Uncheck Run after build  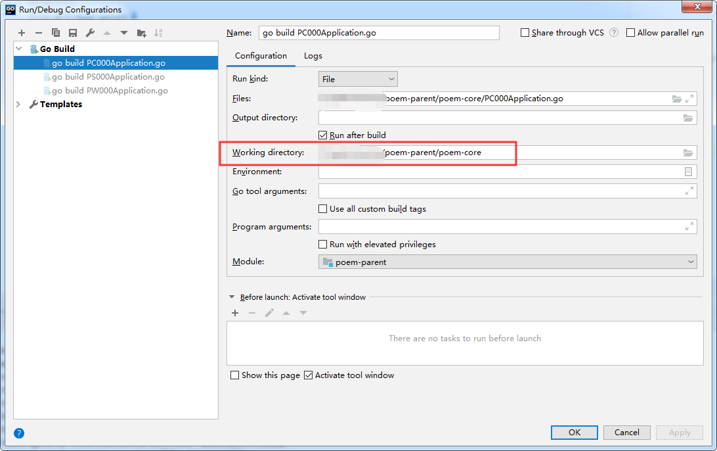tap(323, 135)
